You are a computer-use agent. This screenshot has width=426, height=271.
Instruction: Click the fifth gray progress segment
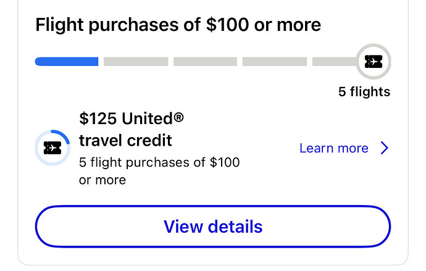(x=334, y=61)
